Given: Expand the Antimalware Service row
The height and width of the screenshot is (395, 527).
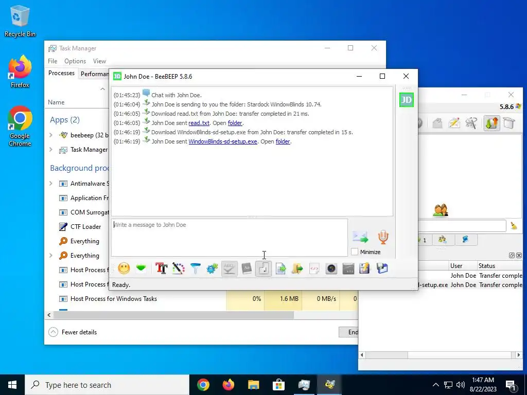Looking at the screenshot, I should [x=51, y=184].
